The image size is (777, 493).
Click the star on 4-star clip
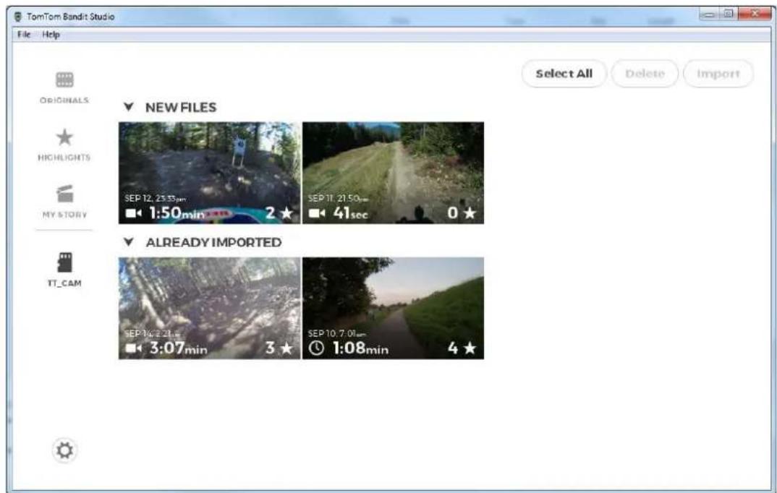click(470, 348)
